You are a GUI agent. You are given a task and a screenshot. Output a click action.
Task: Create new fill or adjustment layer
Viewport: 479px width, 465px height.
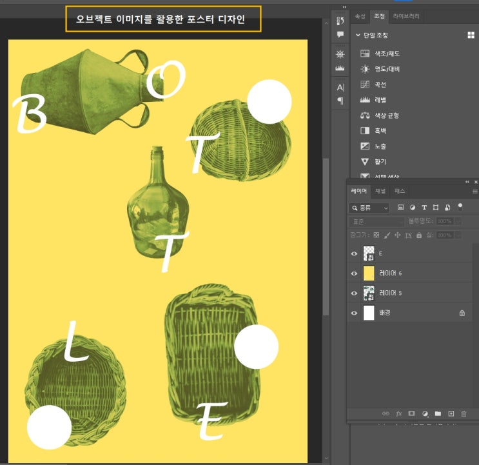[x=425, y=413]
